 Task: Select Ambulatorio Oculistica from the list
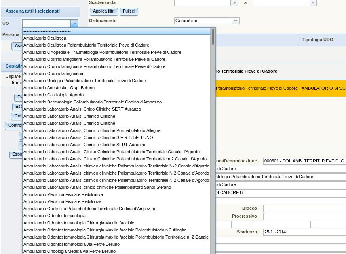(45, 38)
